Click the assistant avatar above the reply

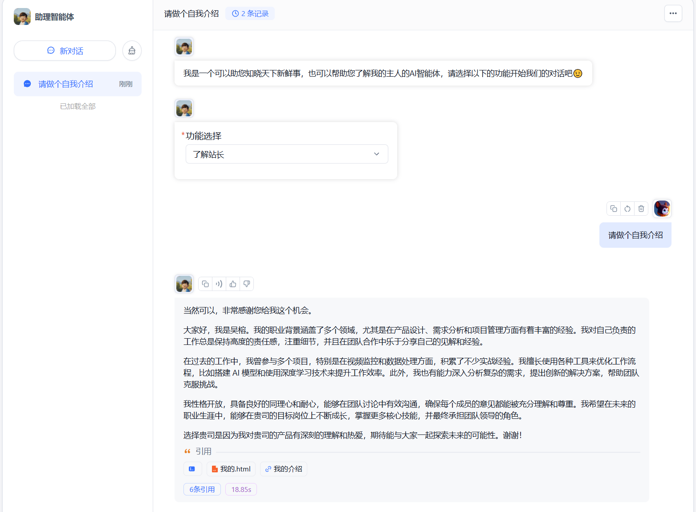(184, 284)
